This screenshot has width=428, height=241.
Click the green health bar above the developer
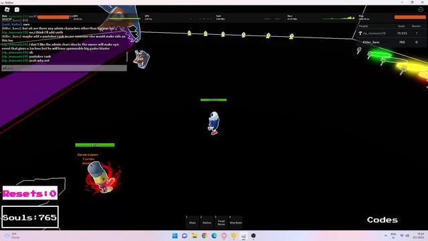click(95, 145)
